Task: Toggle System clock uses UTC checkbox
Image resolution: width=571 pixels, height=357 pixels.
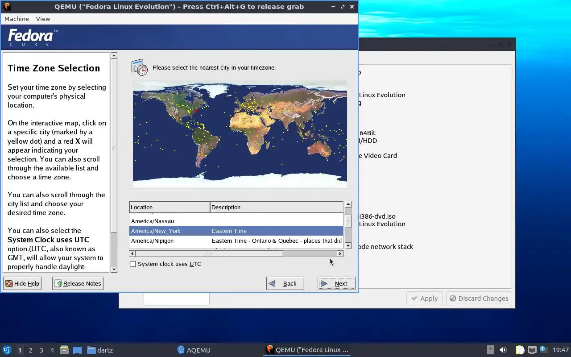Action: point(132,264)
